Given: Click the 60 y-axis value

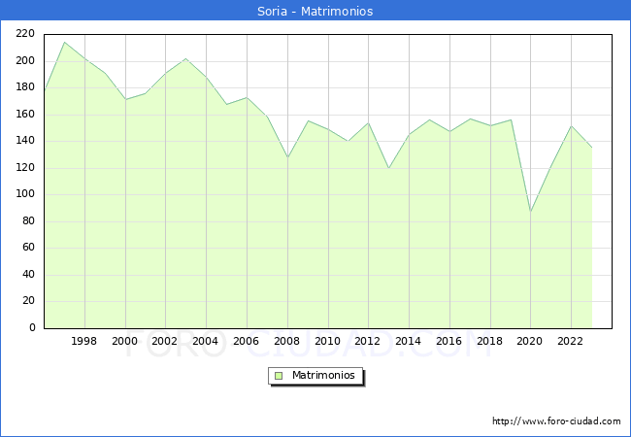Looking at the screenshot, I should tap(28, 248).
